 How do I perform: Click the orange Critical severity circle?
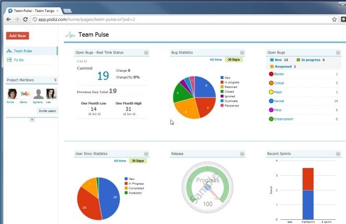[x=271, y=83]
